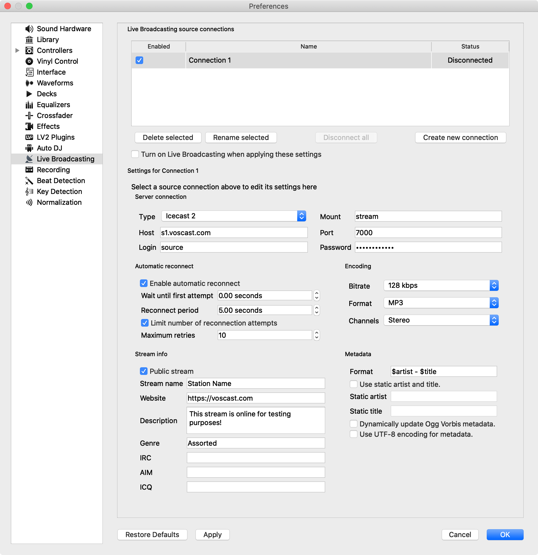Select the Recording cassette icon

click(x=29, y=170)
